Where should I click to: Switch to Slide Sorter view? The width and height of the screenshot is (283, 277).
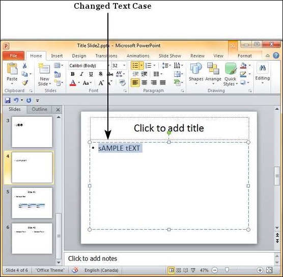point(178,270)
